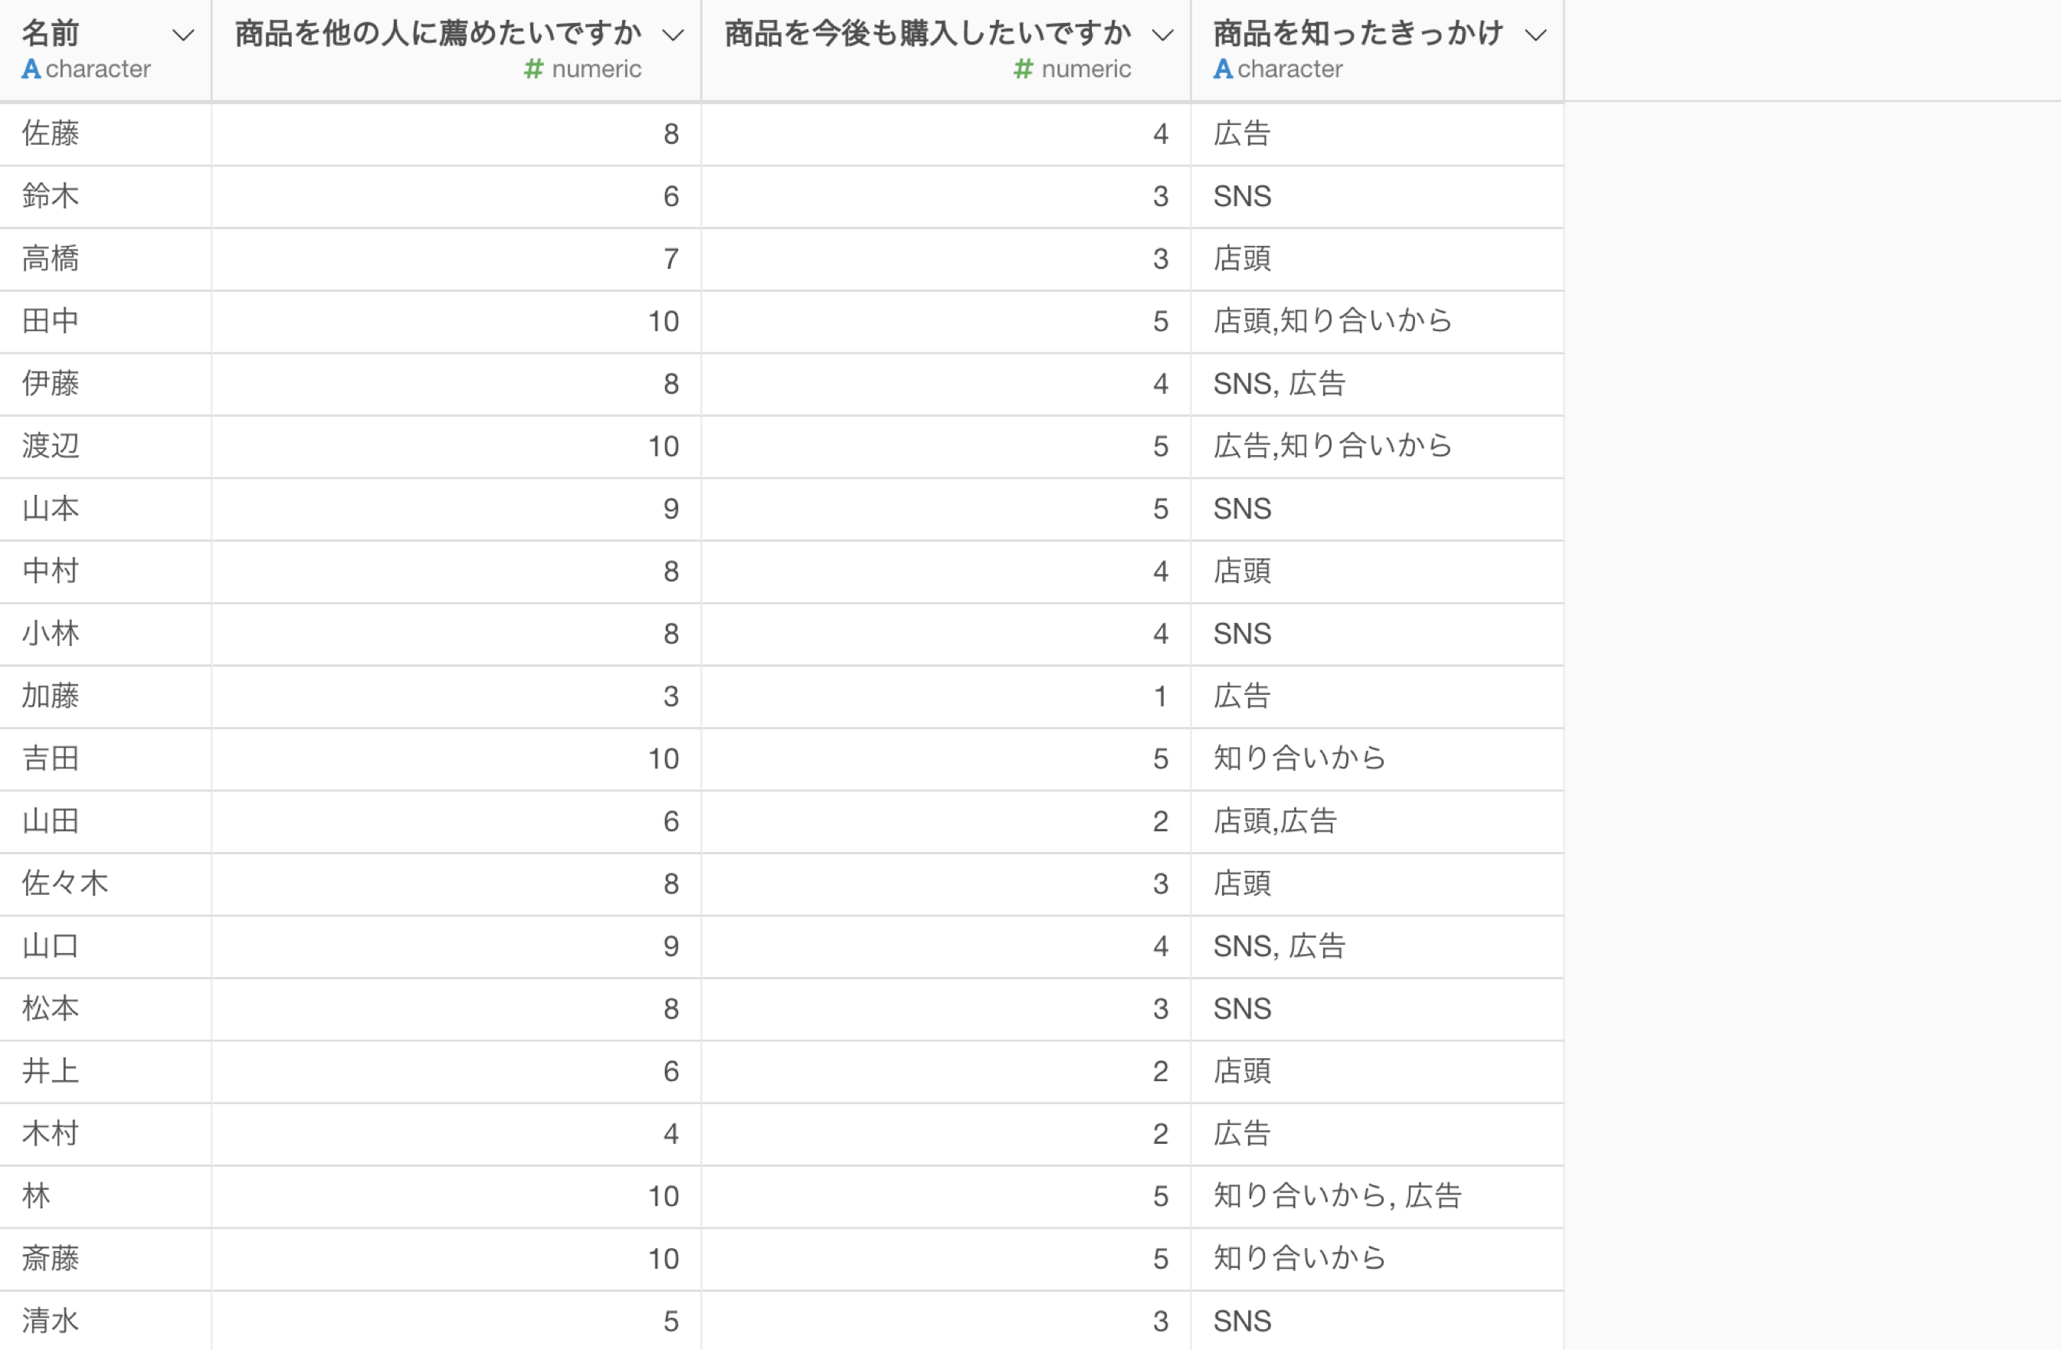Select the 商品を知ったきっかけ header title
This screenshot has height=1350, width=2061.
click(1357, 33)
